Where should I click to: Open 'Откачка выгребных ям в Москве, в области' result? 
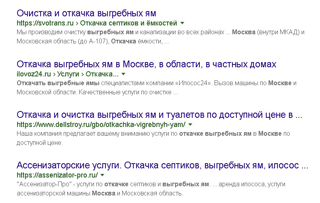146,64
